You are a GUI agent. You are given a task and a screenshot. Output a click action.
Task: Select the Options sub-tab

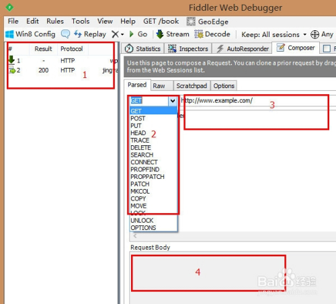tap(224, 85)
